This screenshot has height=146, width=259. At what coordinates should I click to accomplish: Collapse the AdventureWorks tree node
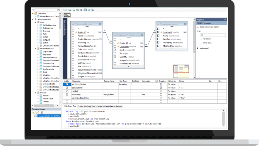click(x=33, y=19)
